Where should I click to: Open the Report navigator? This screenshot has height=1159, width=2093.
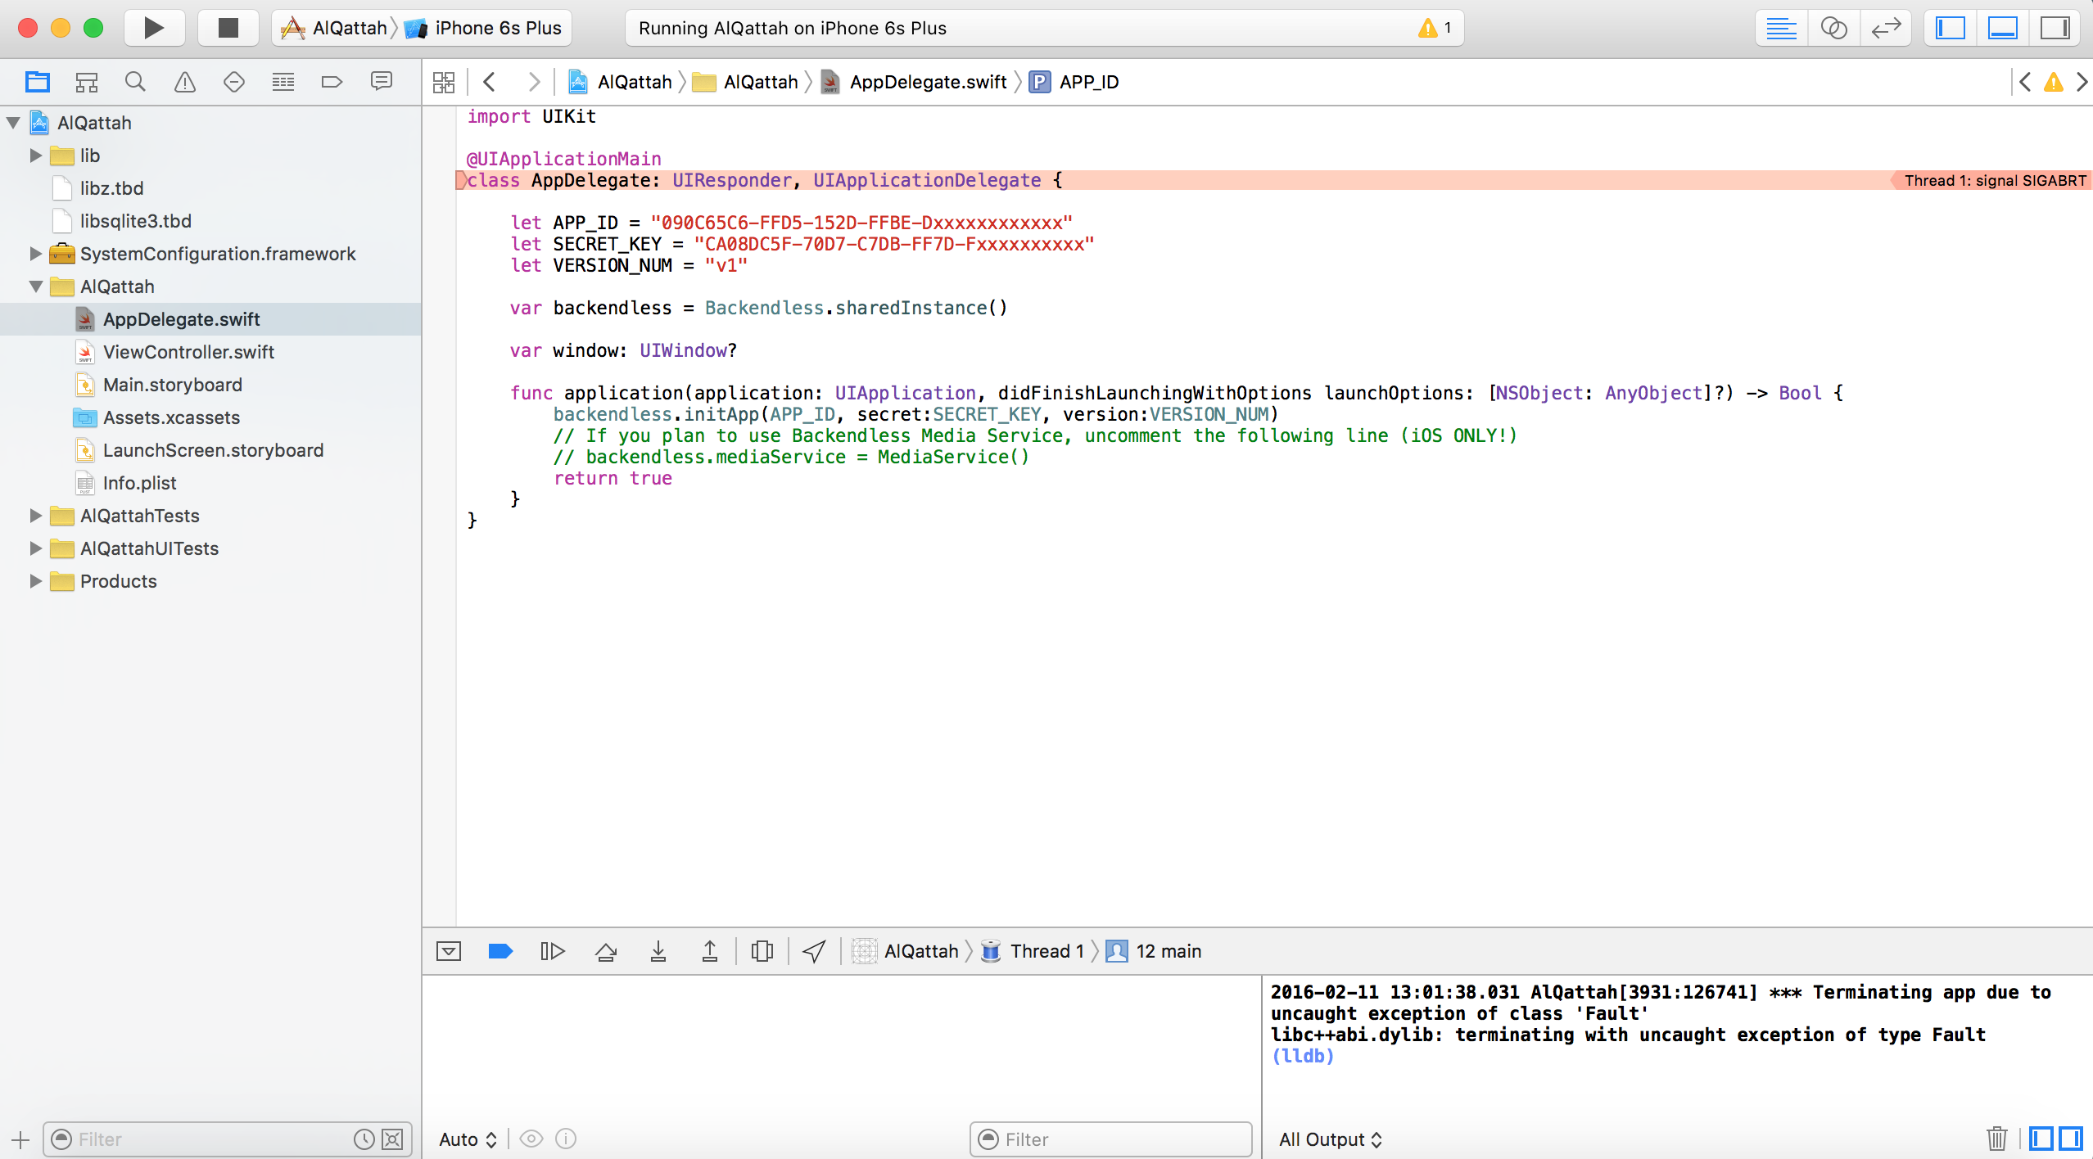(x=382, y=82)
